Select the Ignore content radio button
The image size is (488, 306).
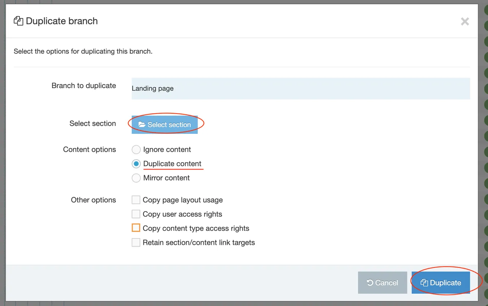(x=136, y=150)
